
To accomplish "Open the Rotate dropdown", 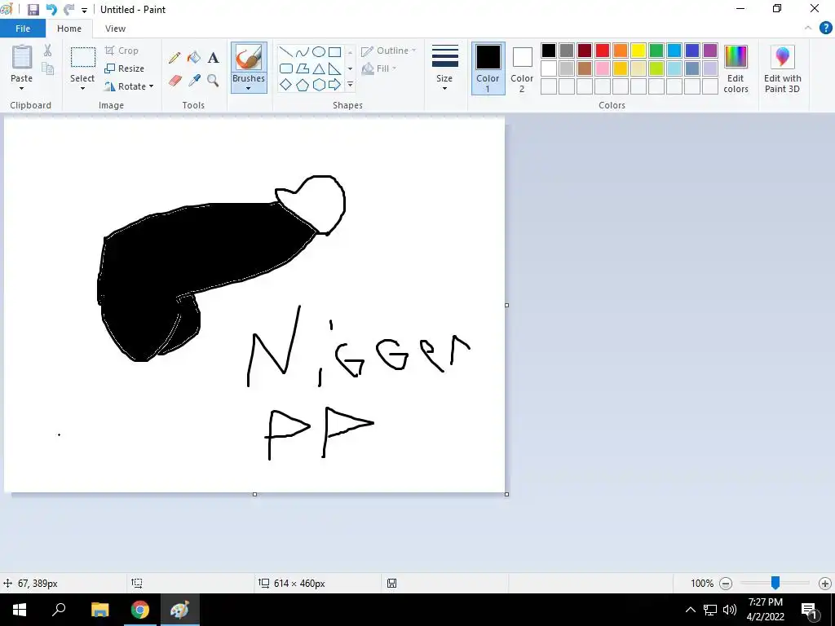I will [129, 86].
